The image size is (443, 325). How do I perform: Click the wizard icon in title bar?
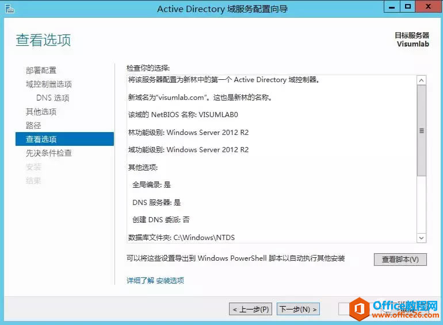(x=9, y=9)
